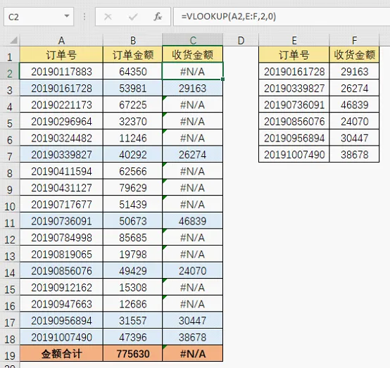Viewport: 390px width, 368px height.
Task: Select cell C14 containing 24070
Action: point(192,270)
